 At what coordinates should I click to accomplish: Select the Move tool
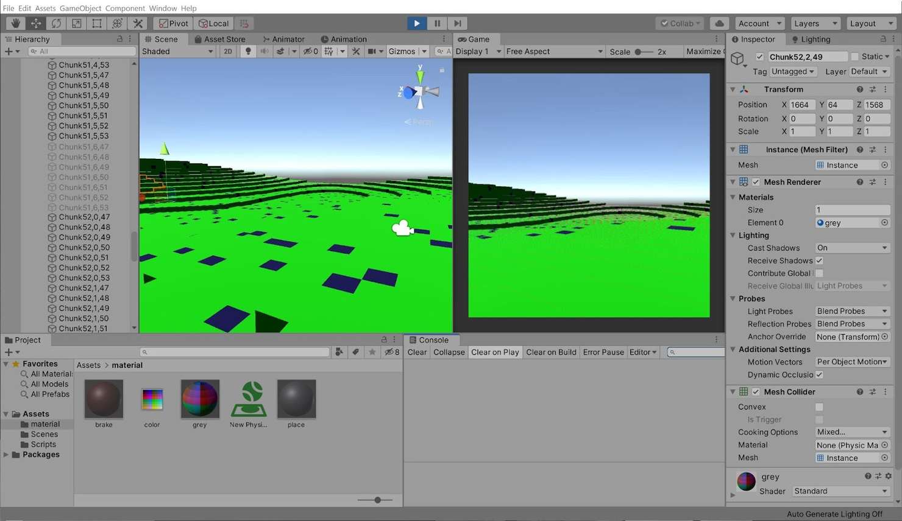tap(35, 23)
